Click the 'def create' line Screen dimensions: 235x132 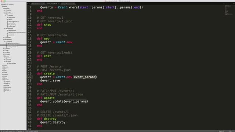(46, 73)
